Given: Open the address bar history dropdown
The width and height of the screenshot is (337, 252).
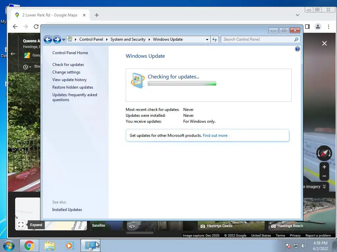Looking at the screenshot, I should [207, 39].
